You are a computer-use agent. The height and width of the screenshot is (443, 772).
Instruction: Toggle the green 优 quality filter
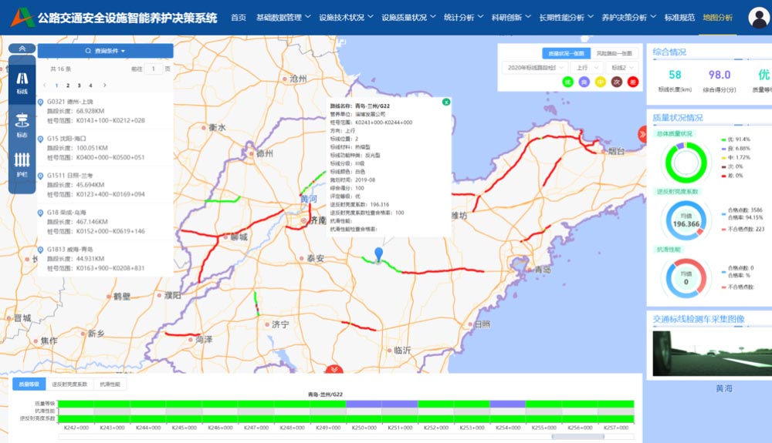click(567, 82)
